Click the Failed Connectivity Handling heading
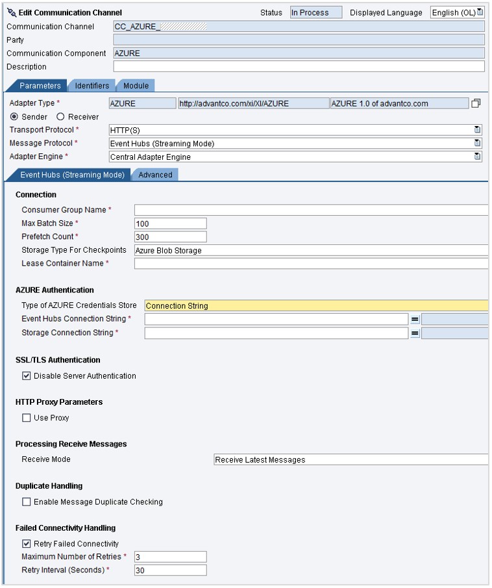The width and height of the screenshot is (492, 588). (66, 528)
